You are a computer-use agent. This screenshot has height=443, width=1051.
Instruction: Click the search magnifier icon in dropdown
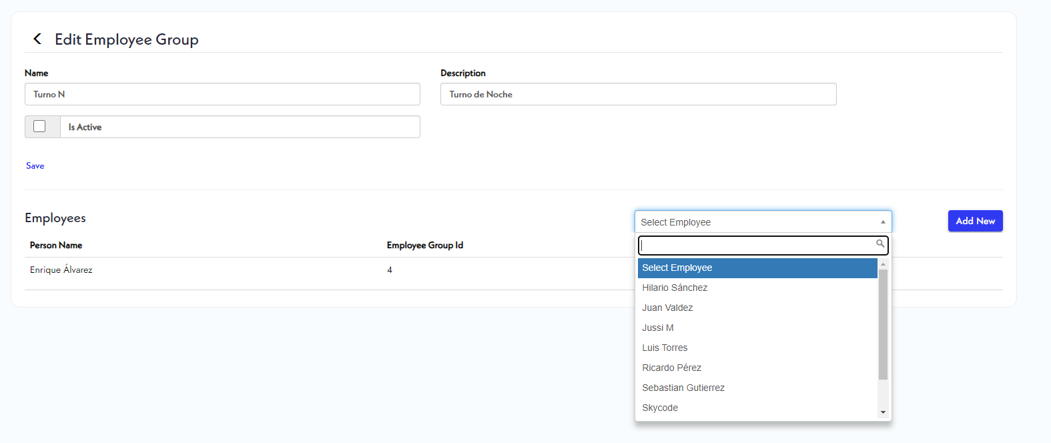[880, 244]
